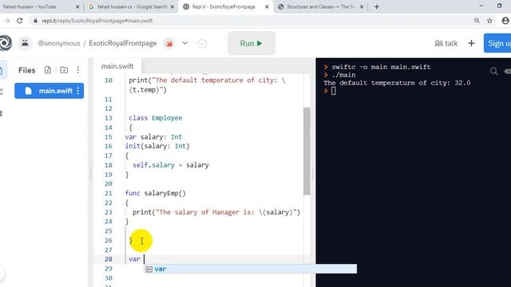This screenshot has width=511, height=287.
Task: Close the Google Search browser tab
Action: coord(172,6)
